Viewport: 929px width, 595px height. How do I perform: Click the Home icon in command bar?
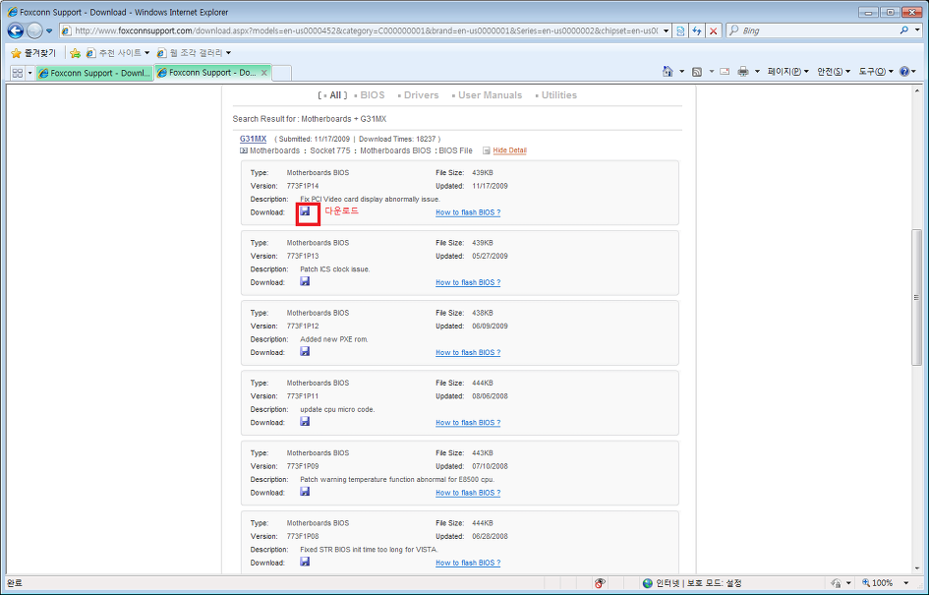[668, 72]
